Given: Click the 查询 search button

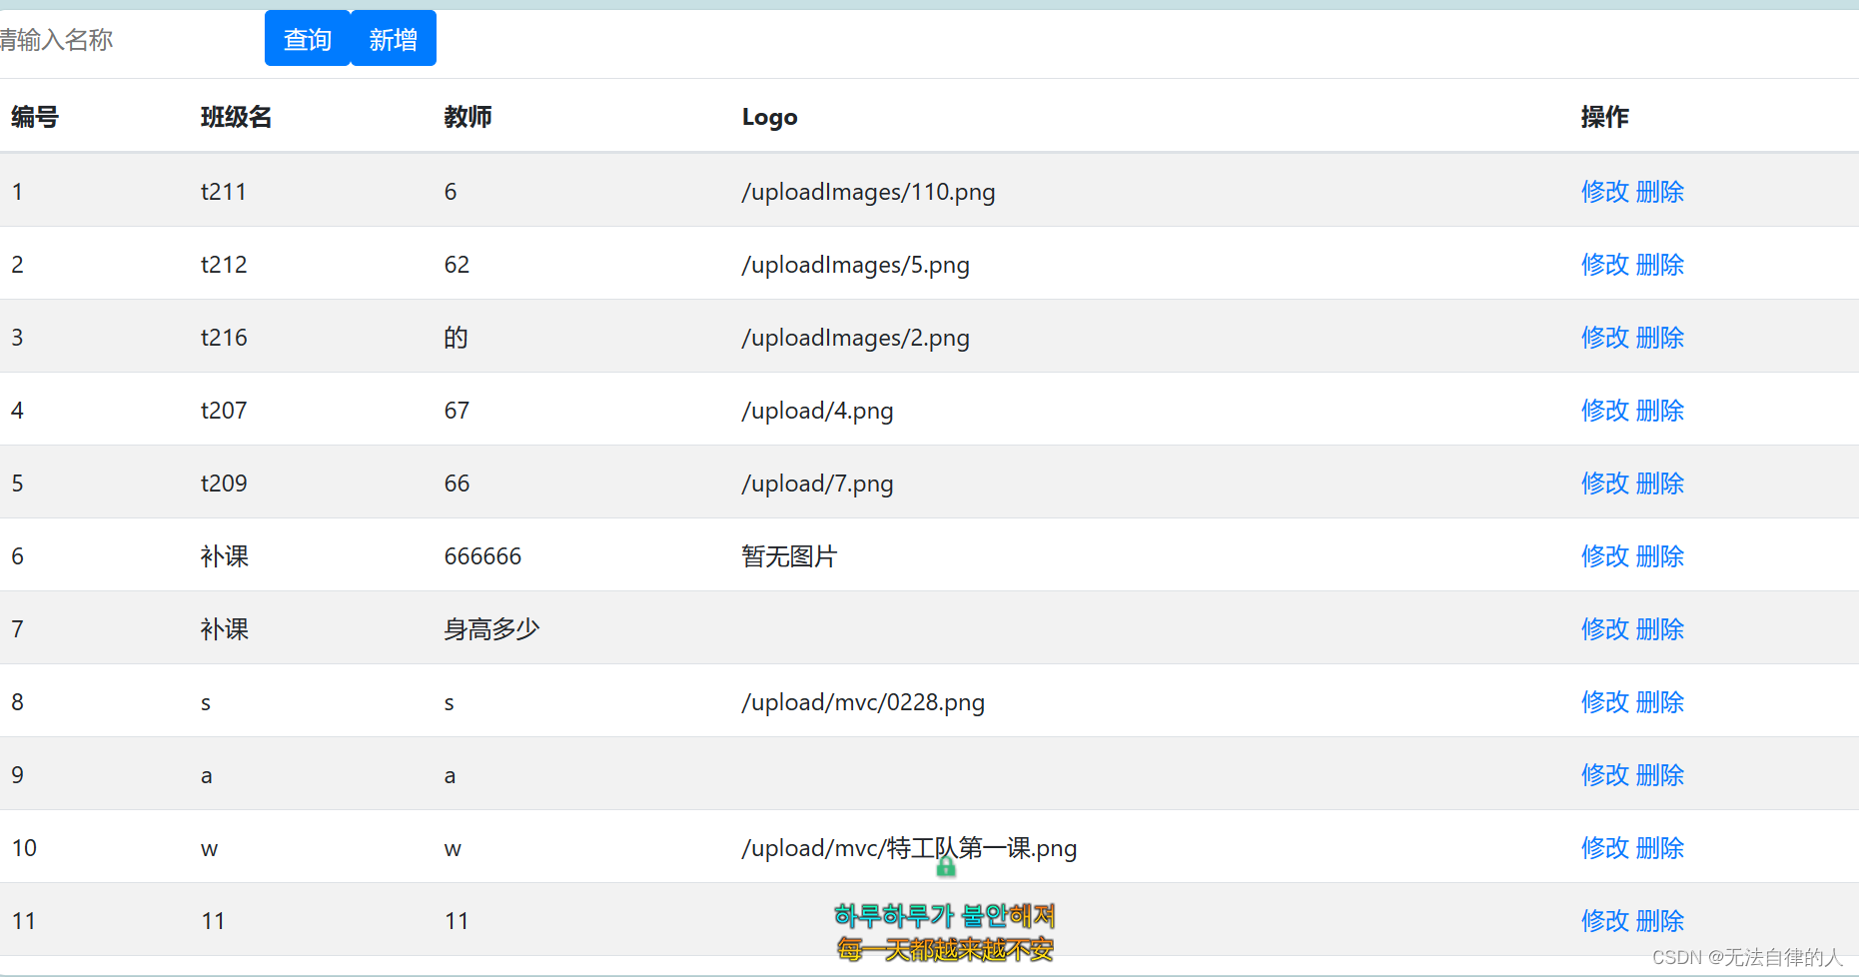Looking at the screenshot, I should tap(308, 39).
